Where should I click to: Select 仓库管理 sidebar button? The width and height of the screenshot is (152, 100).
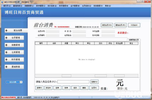14,52
